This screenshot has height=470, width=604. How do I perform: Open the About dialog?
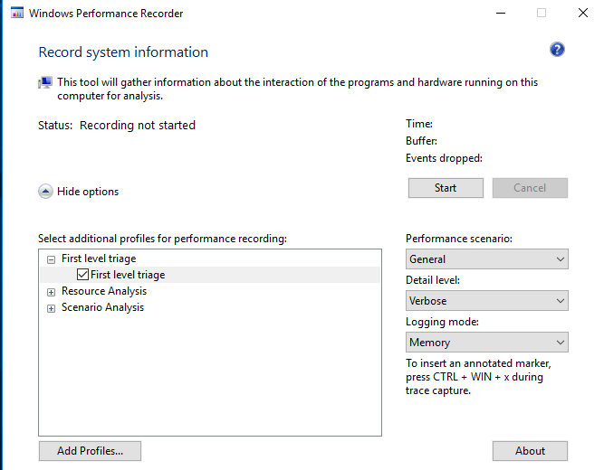pos(530,451)
